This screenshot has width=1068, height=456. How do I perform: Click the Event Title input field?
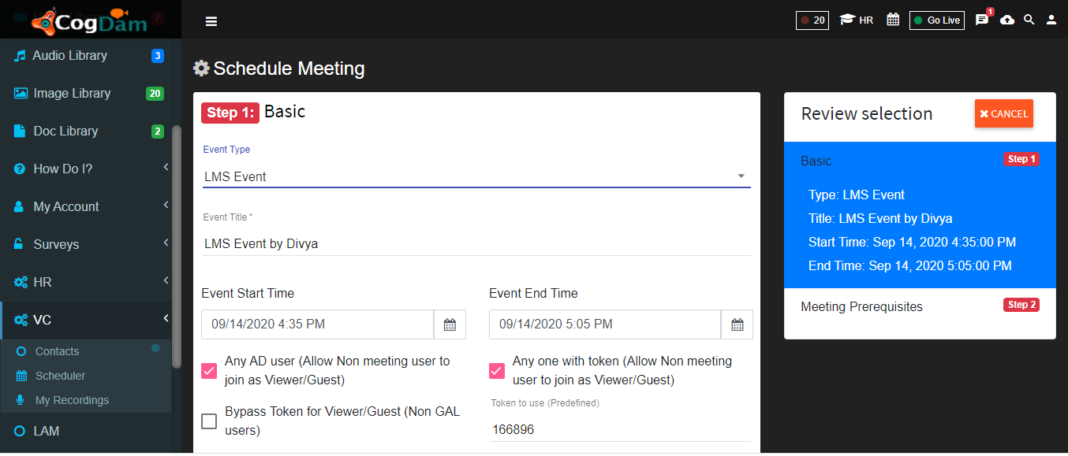[x=476, y=244]
